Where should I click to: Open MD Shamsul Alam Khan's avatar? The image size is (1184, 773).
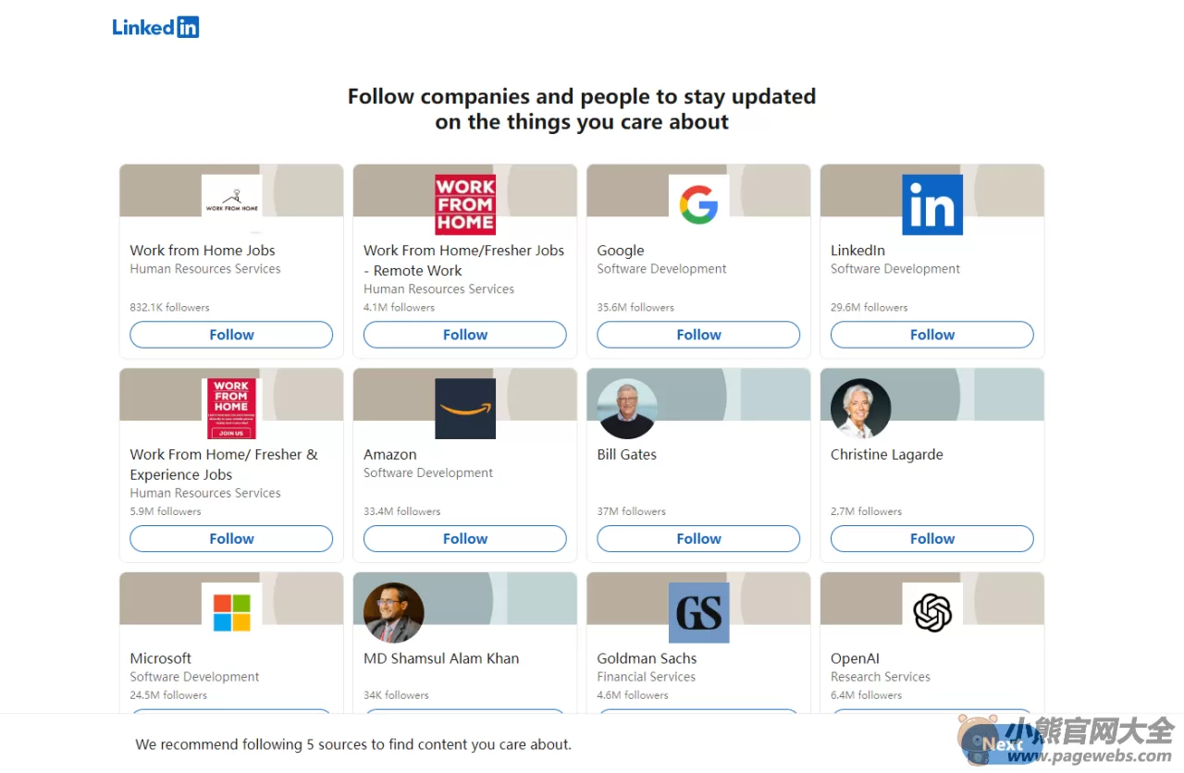pyautogui.click(x=394, y=612)
